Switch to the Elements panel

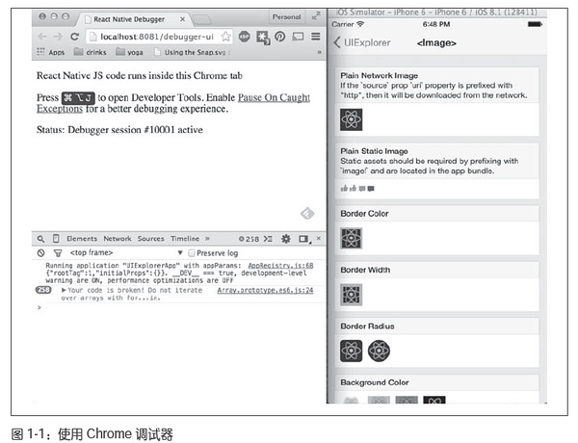click(82, 239)
